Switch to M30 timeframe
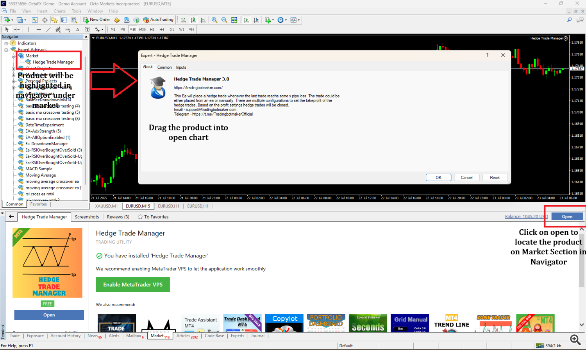Viewport: 586px width, 350px height. click(142, 29)
